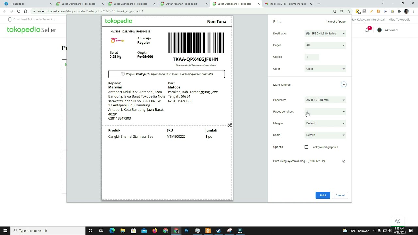Open File Explorer from the taskbar
The image size is (418, 235).
[122, 231]
